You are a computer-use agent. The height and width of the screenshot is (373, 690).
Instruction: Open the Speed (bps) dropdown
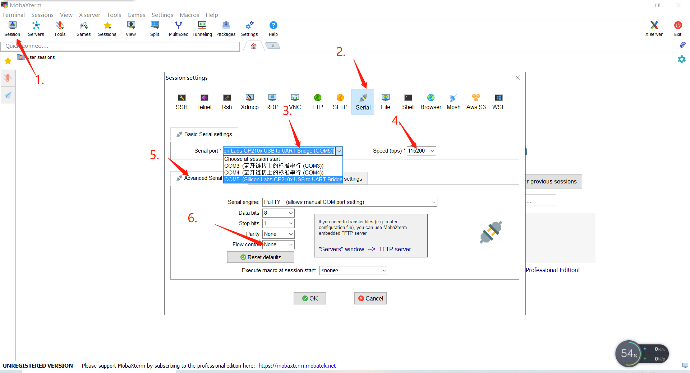tap(432, 151)
